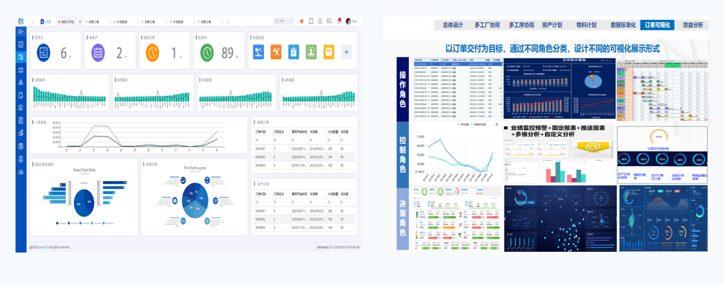The width and height of the screenshot is (724, 285).
Task: Open the 5月报表 chart card
Action: click(x=237, y=93)
